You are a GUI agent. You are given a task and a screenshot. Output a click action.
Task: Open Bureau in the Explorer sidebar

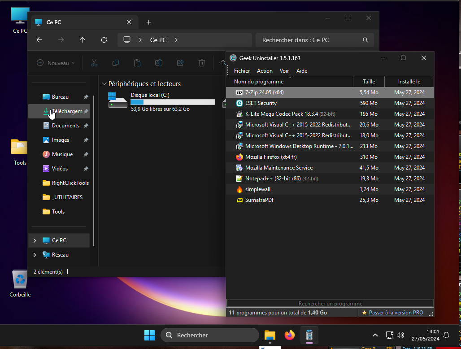coord(59,97)
